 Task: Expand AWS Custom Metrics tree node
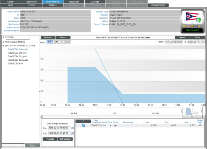pos(3,42)
